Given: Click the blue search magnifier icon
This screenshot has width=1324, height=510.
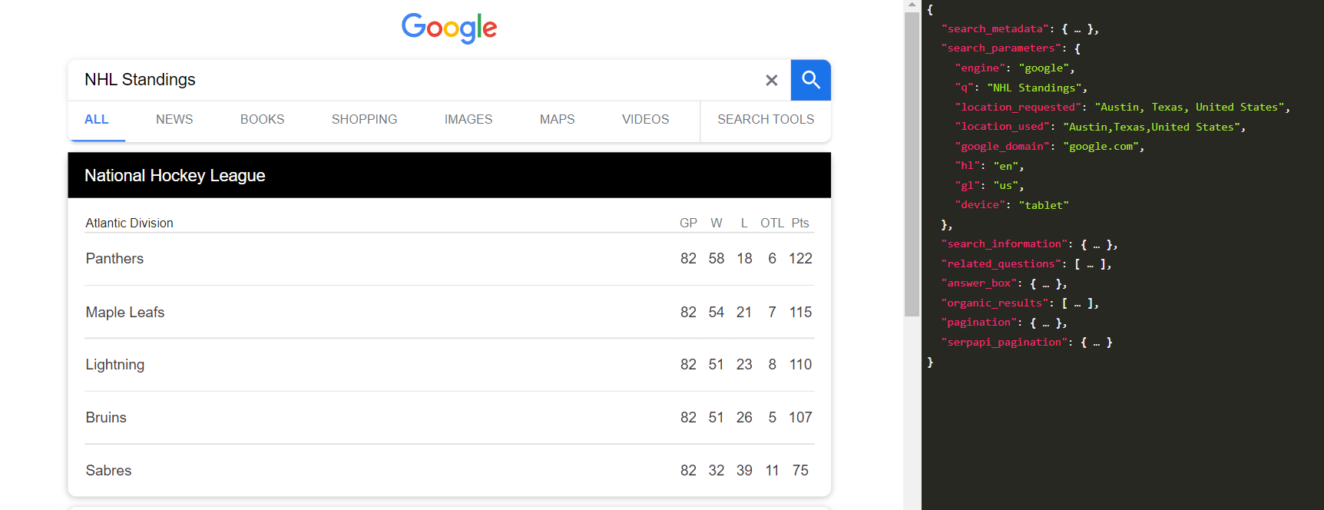Looking at the screenshot, I should point(810,80).
